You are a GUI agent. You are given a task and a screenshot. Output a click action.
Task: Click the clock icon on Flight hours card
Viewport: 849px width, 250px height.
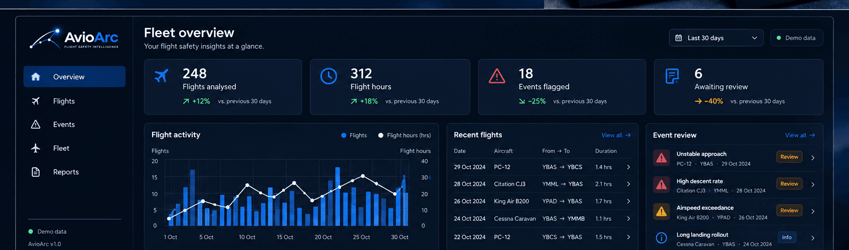(x=328, y=76)
